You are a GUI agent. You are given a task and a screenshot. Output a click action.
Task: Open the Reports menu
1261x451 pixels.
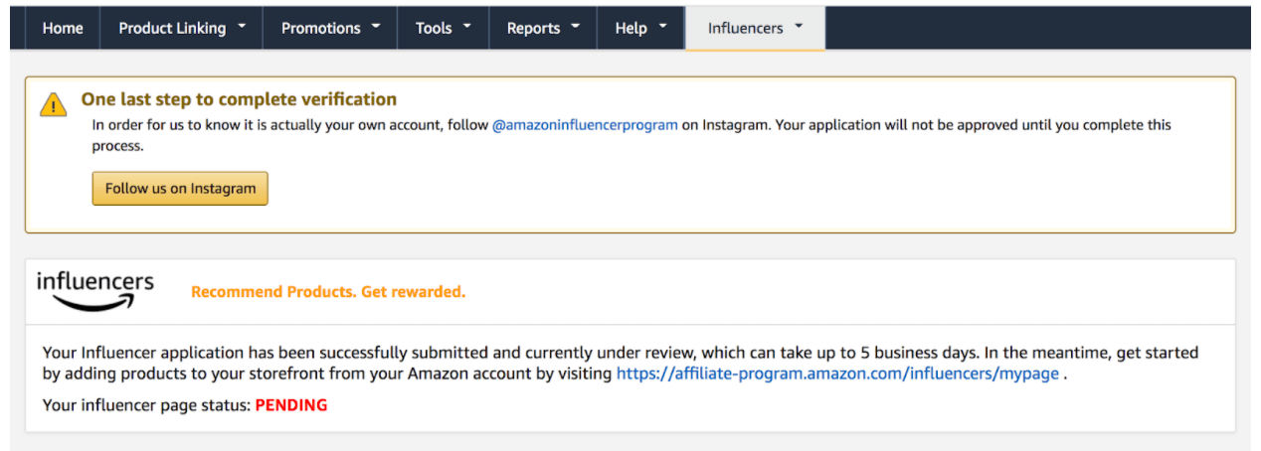point(543,28)
